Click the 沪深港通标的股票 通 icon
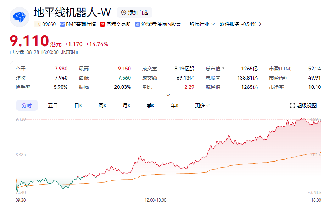 (138, 24)
